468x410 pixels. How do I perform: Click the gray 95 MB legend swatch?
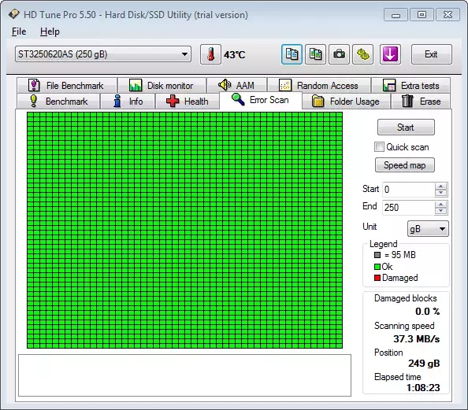pyautogui.click(x=377, y=255)
